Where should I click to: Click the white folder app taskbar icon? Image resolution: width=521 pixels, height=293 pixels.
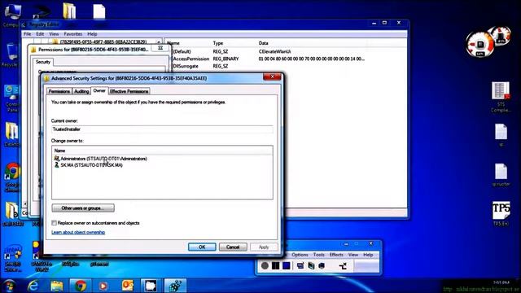(x=151, y=286)
